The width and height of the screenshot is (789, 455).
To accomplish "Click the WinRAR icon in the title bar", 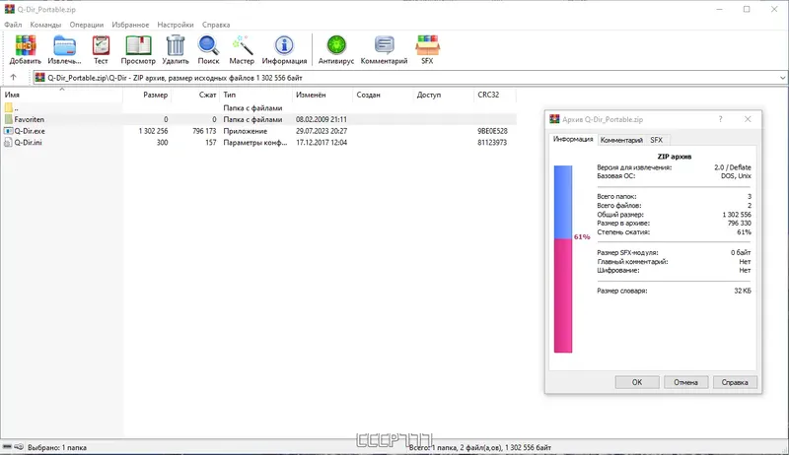I will click(10, 9).
